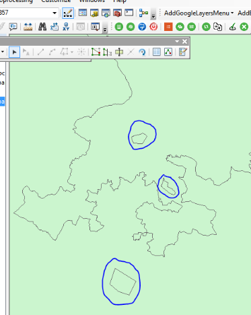
Task: Expand the Trace tool options arrow
Action: tap(72, 53)
